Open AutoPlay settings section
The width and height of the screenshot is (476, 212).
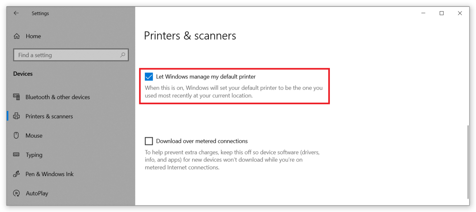37,193
